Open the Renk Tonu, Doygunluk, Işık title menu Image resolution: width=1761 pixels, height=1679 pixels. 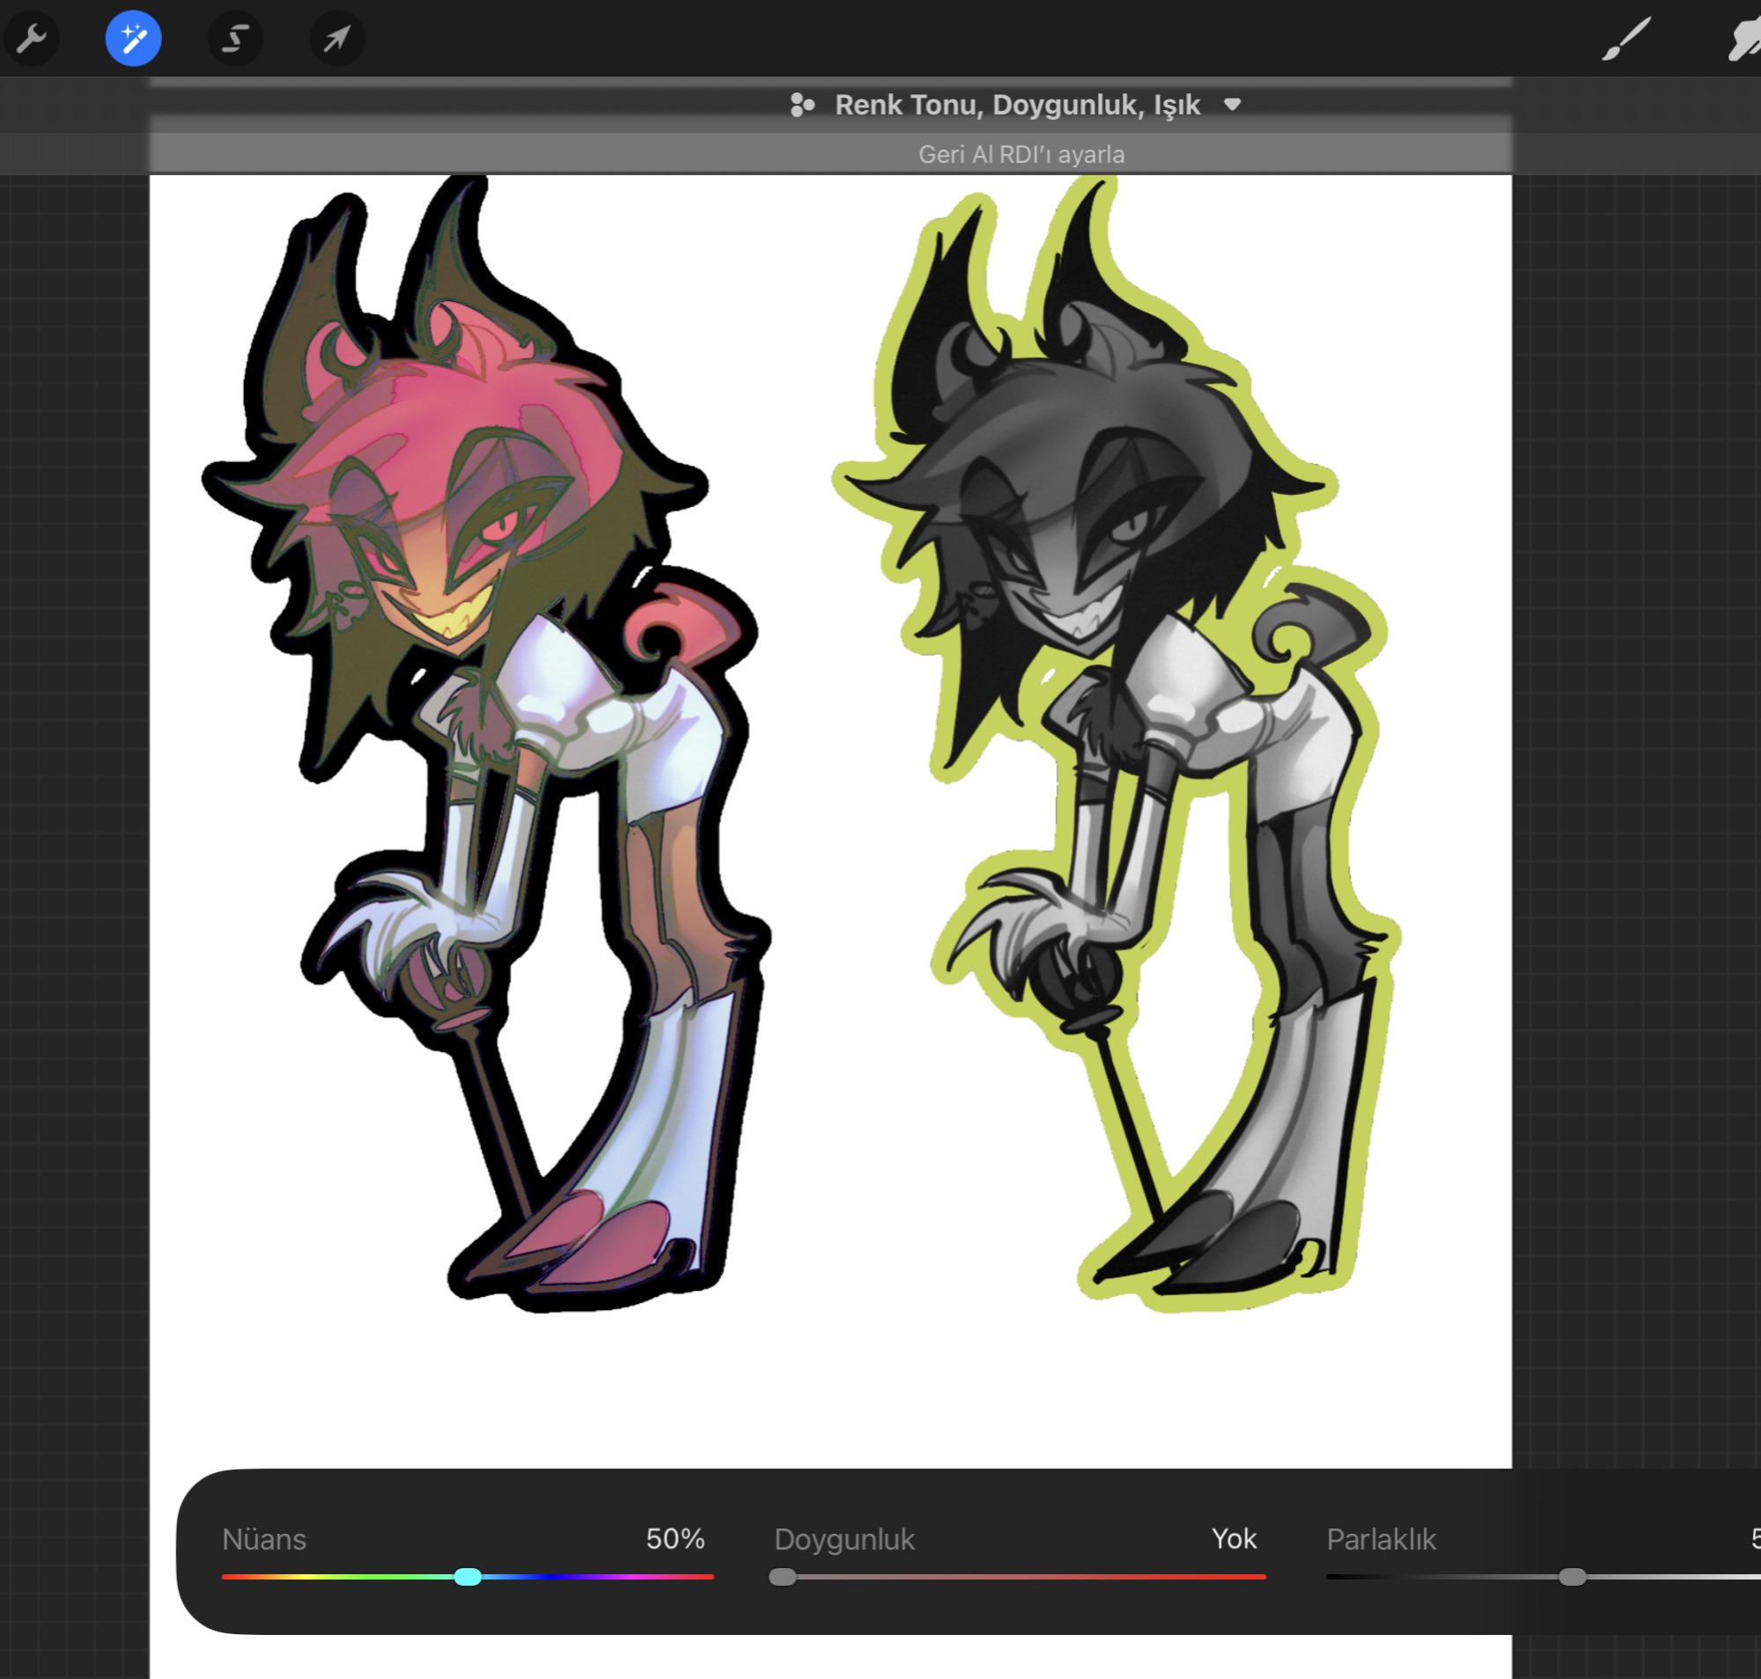click(x=1016, y=105)
